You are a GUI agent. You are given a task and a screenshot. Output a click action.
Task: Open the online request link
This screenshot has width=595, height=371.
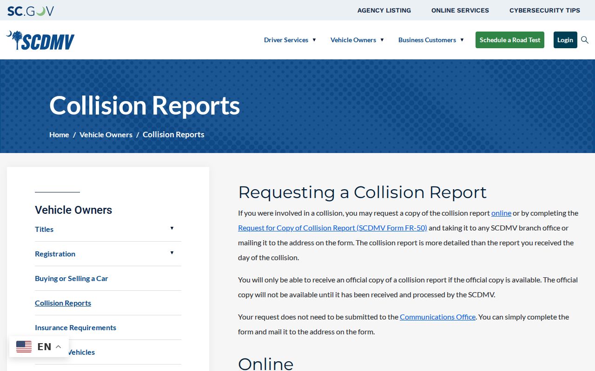[501, 213]
